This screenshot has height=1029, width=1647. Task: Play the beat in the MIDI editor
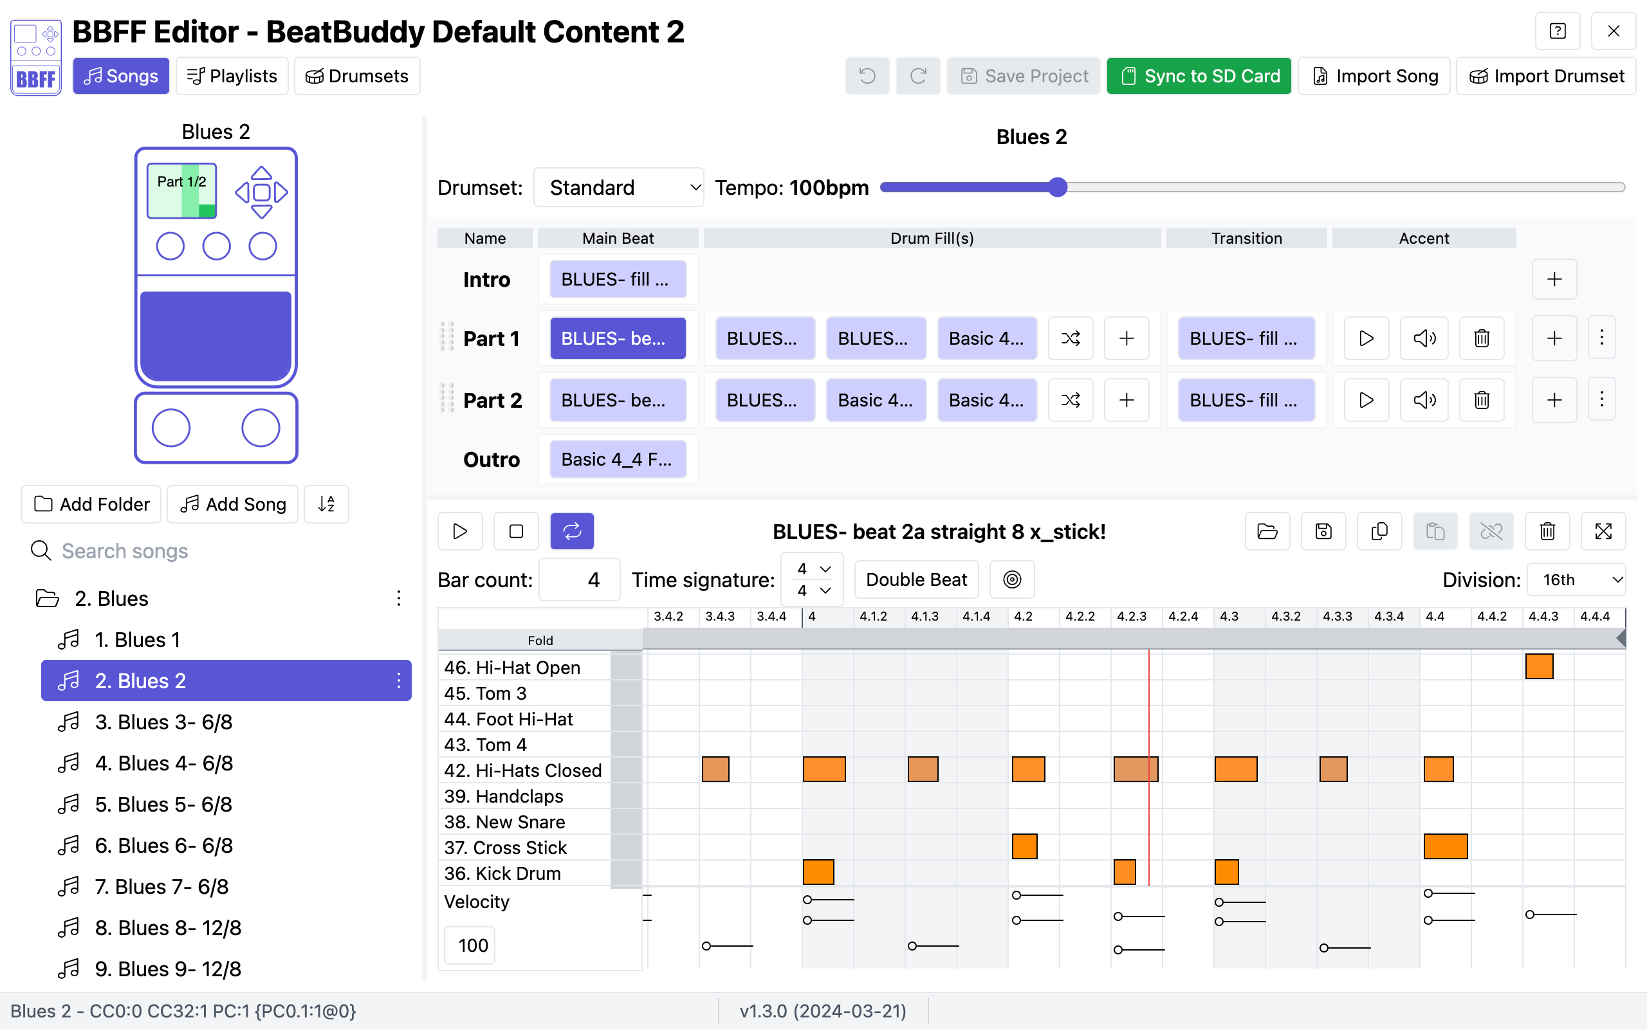[x=460, y=531]
